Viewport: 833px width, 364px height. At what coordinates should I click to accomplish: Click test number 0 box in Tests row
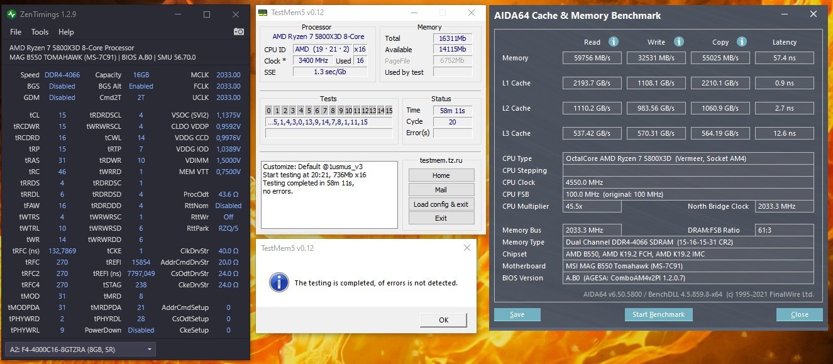pos(269,111)
